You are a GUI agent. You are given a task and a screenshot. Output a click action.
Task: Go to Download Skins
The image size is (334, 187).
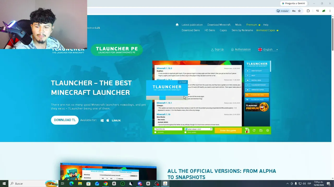[x=191, y=30]
